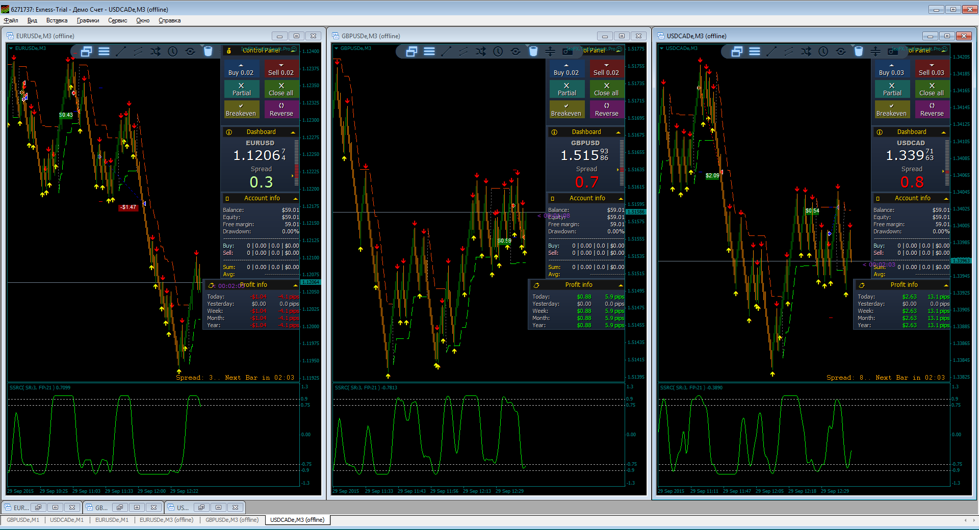Open the Вставка menu

point(57,20)
